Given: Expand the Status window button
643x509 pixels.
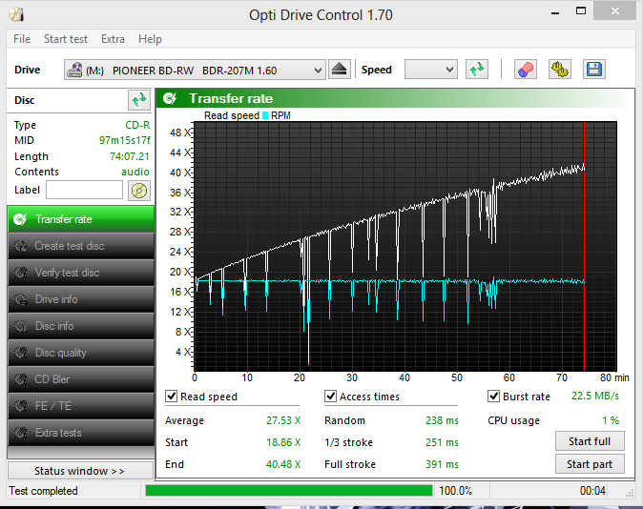Looking at the screenshot, I should (x=80, y=471).
